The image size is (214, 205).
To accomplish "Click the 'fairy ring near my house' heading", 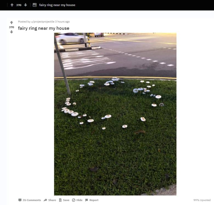I will pos(44,28).
